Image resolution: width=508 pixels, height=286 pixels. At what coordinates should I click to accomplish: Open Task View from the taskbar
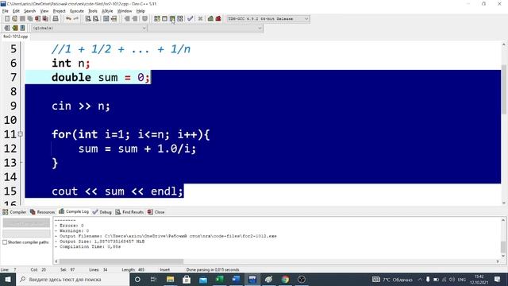(153, 279)
